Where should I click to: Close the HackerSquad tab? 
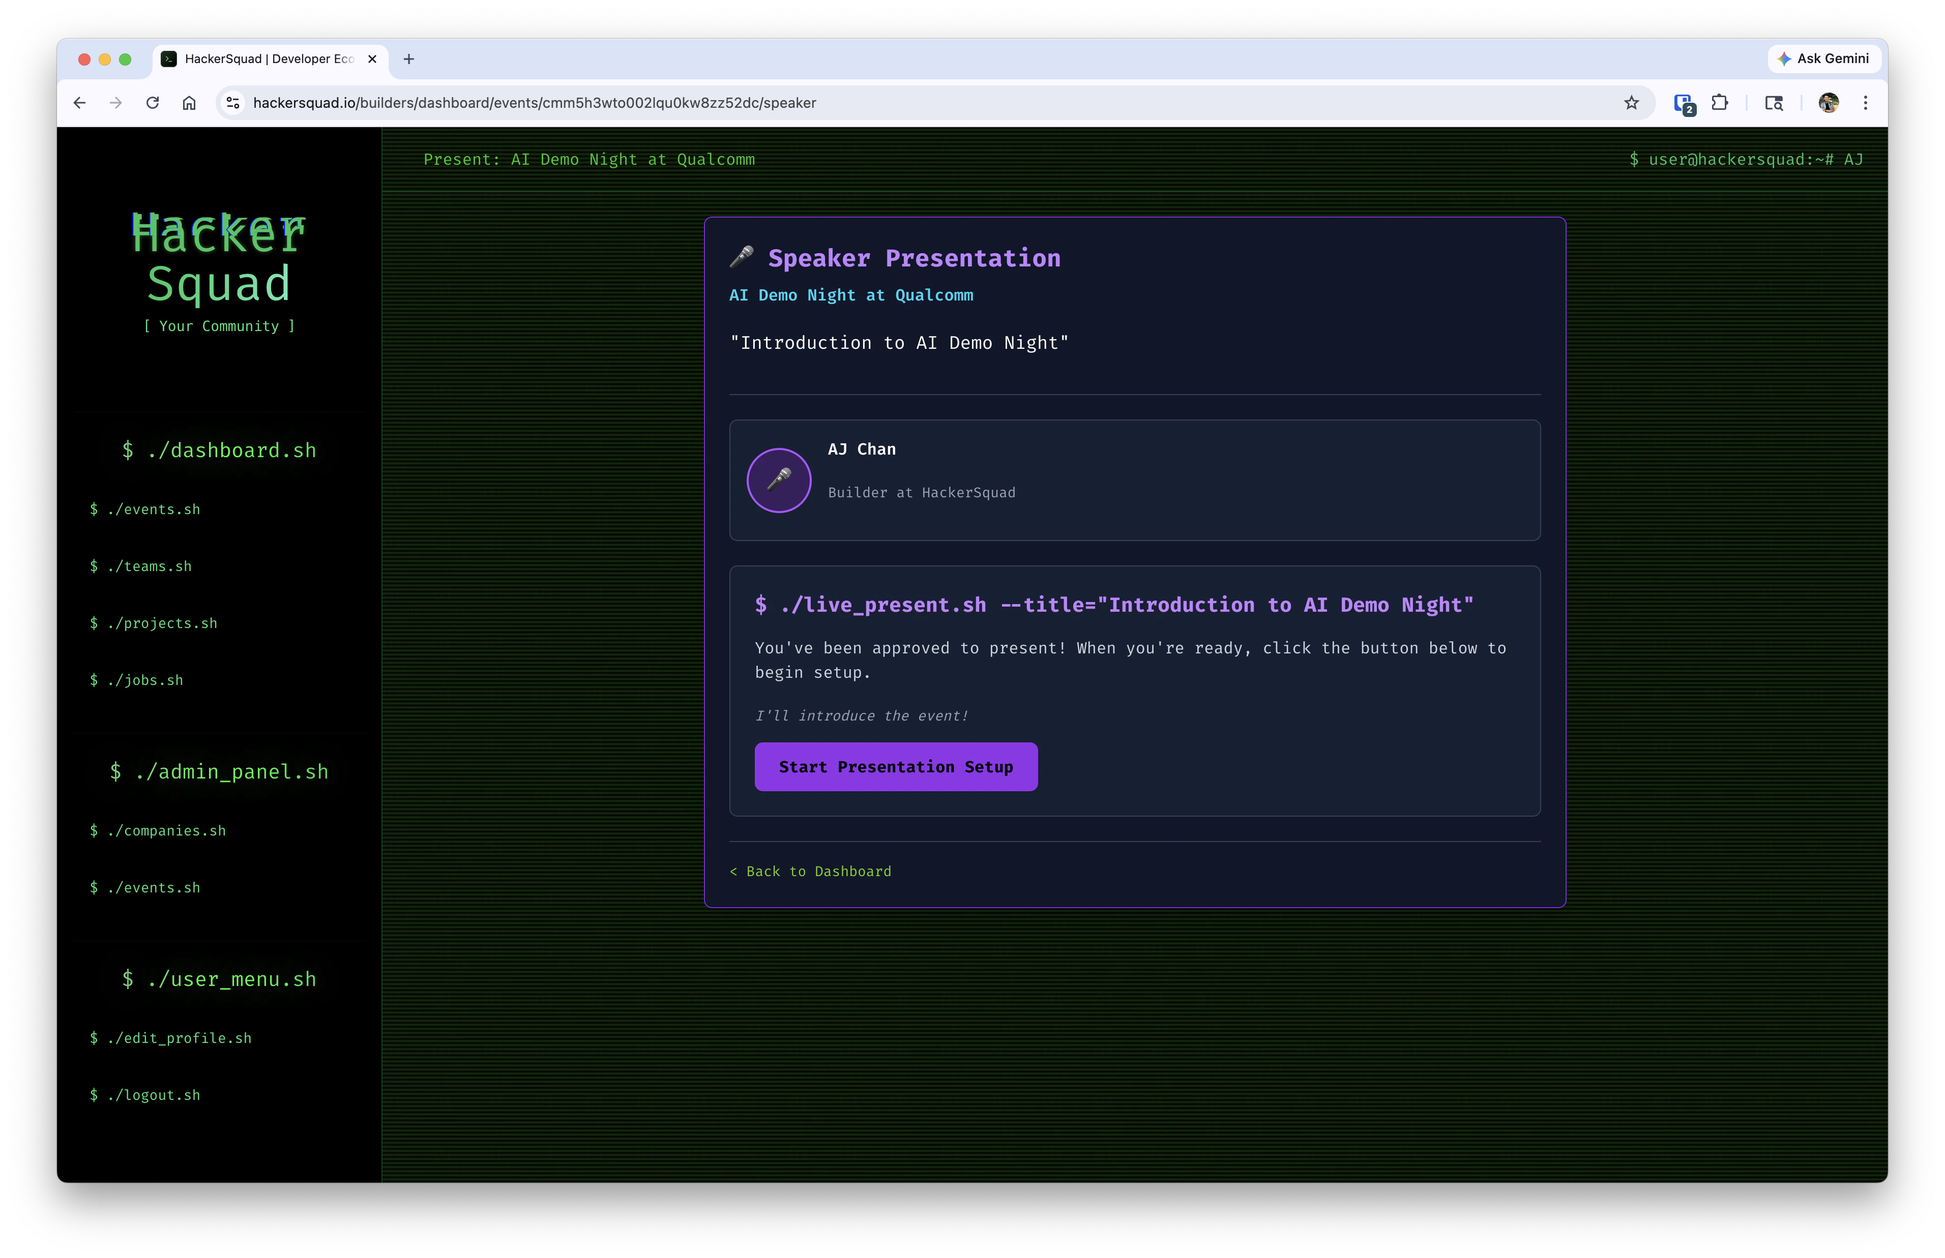(372, 59)
